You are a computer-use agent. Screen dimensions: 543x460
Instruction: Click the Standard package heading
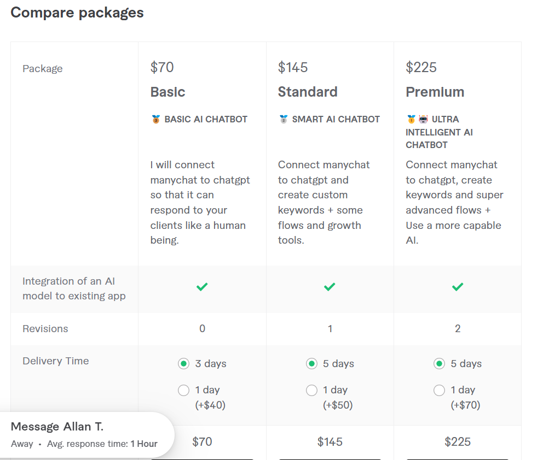pyautogui.click(x=308, y=92)
